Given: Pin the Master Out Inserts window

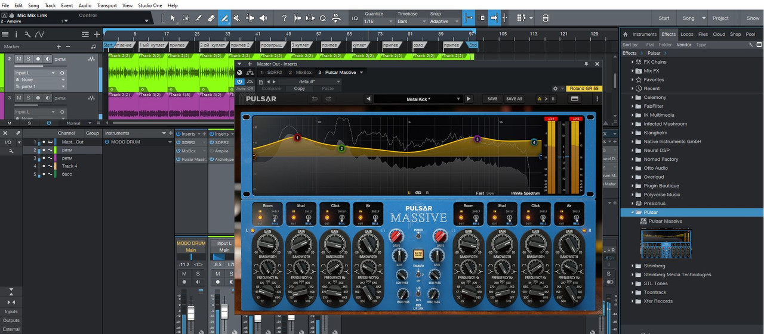Looking at the screenshot, I should (x=586, y=64).
